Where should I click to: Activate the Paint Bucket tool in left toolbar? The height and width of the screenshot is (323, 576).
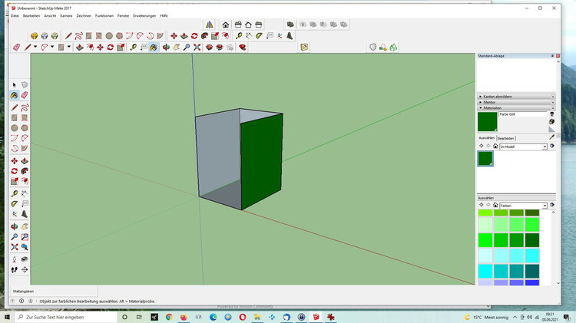14,96
